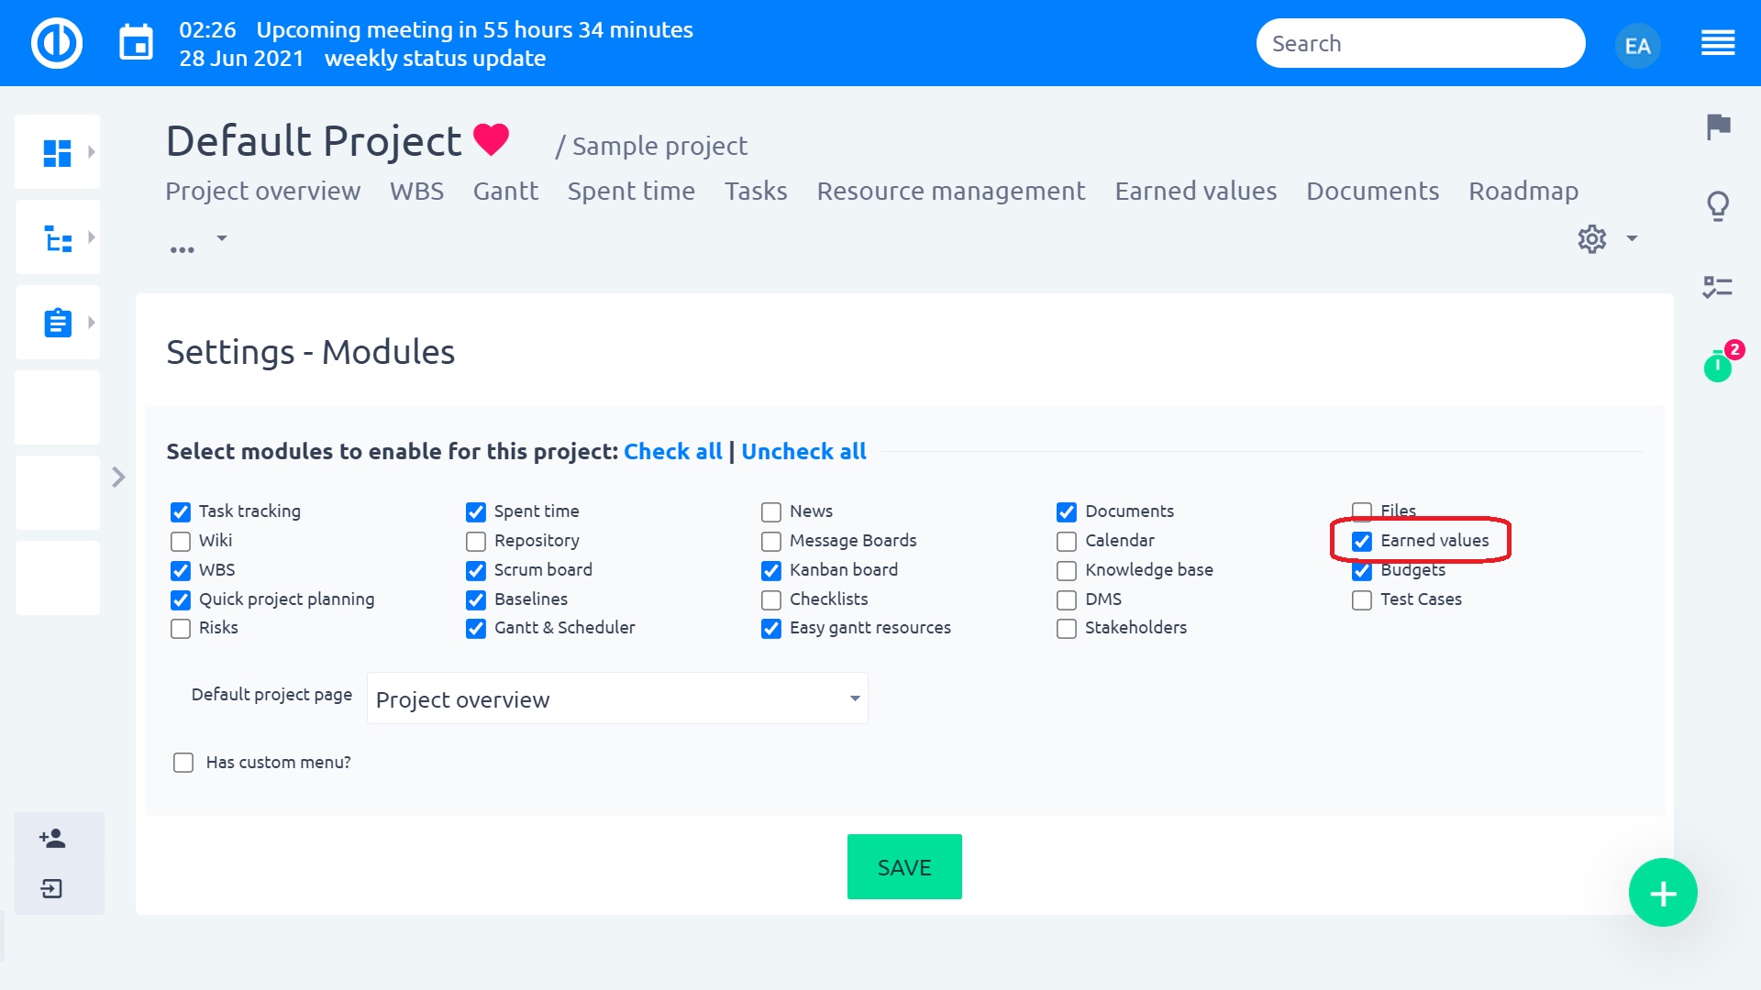Open the project settings gear icon
Screen dimensions: 1761x990
[x=1592, y=239]
